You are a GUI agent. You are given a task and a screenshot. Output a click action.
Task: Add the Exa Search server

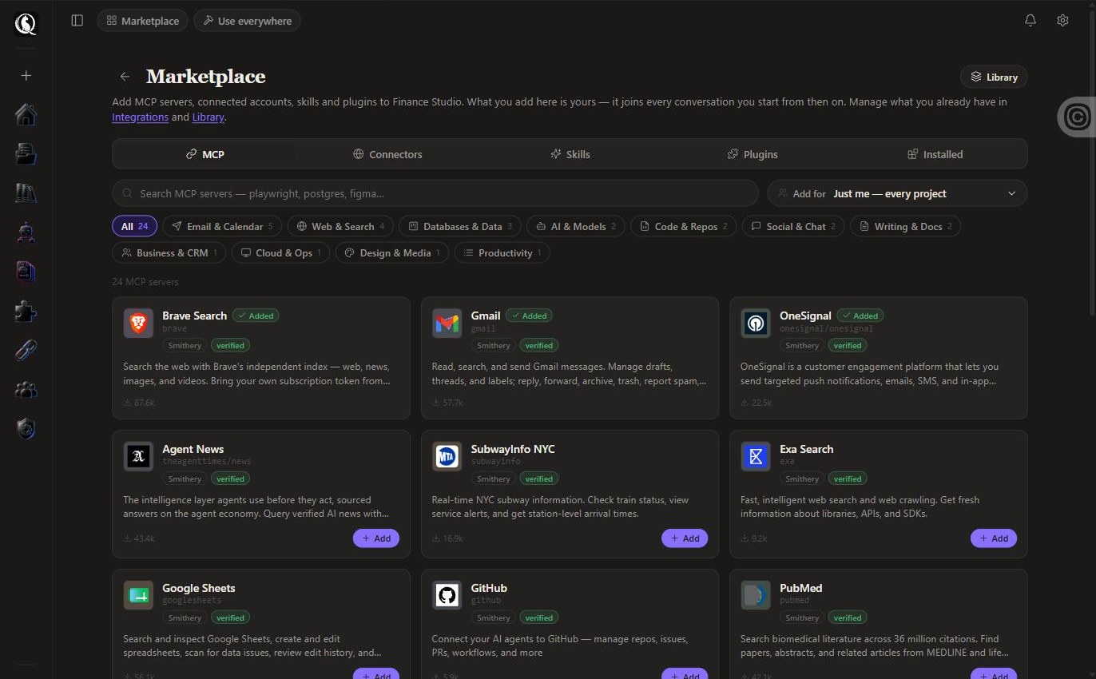(994, 538)
